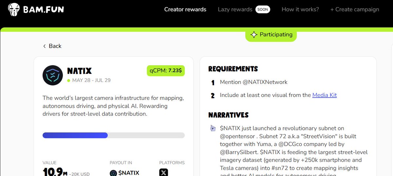Click the Mention @NATIXNetwork requirement
This screenshot has height=176, width=393.
point(254,82)
